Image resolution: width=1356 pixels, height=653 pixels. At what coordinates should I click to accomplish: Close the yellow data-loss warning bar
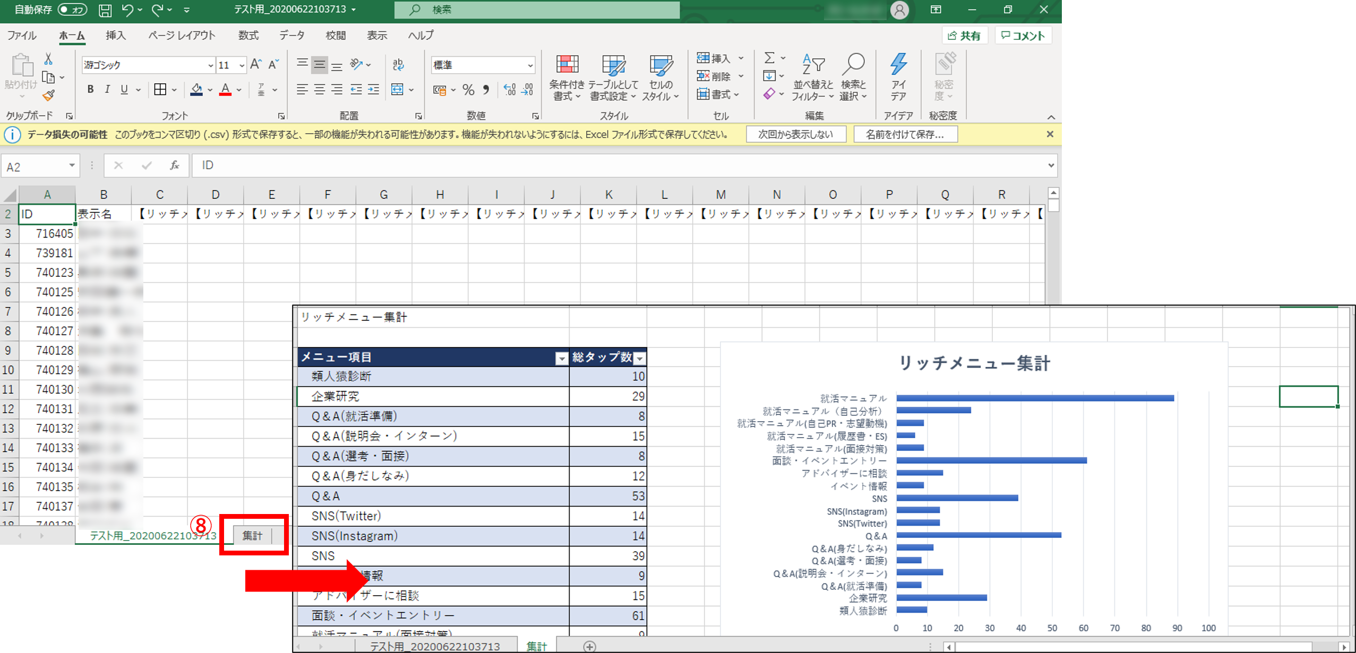click(x=1050, y=134)
